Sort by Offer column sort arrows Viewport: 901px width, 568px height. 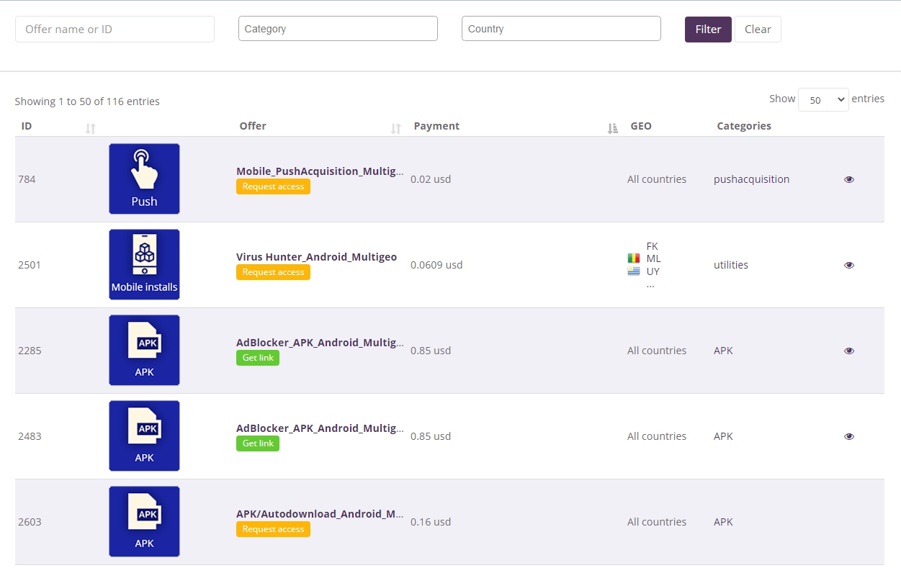(x=395, y=128)
